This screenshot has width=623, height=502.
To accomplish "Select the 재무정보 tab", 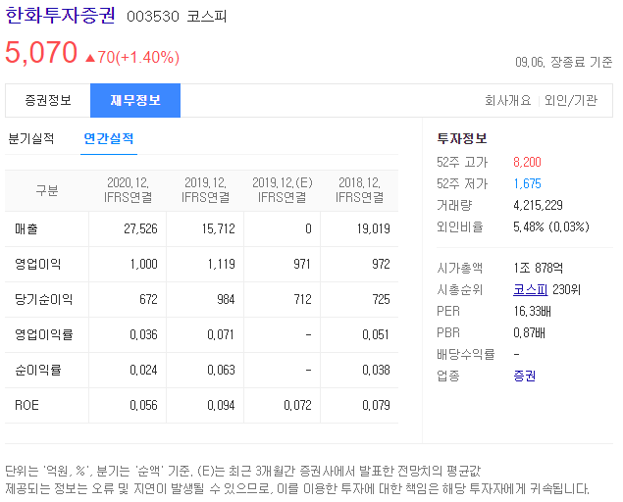I will [x=135, y=100].
